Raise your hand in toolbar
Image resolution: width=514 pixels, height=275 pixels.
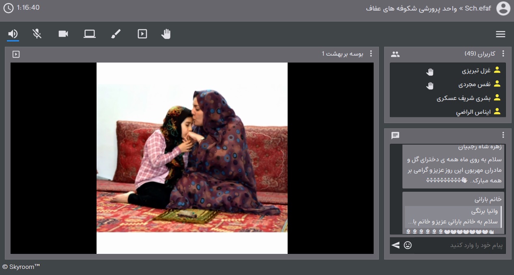166,34
